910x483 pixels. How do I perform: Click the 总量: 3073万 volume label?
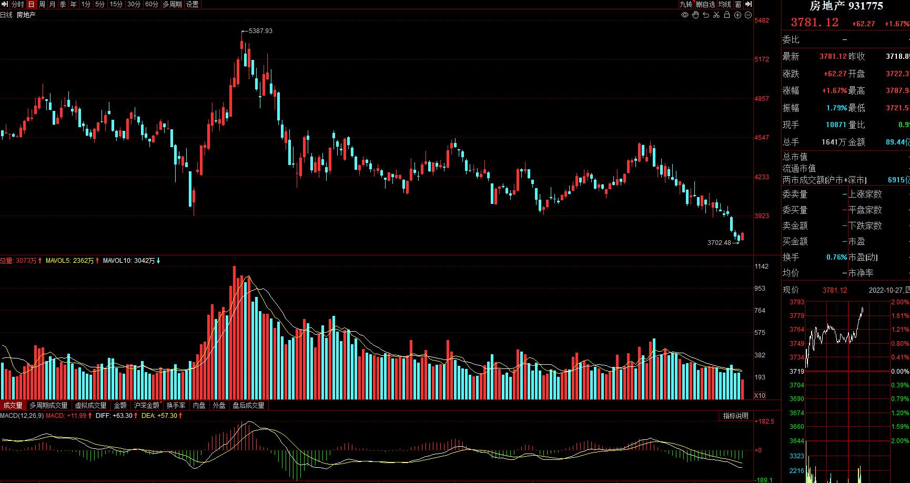click(x=18, y=261)
